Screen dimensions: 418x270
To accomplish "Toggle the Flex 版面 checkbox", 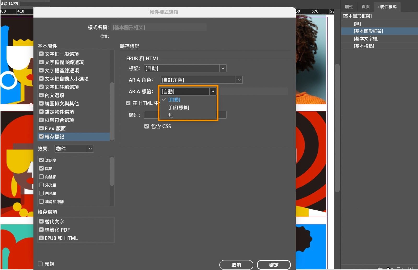I will (x=41, y=128).
